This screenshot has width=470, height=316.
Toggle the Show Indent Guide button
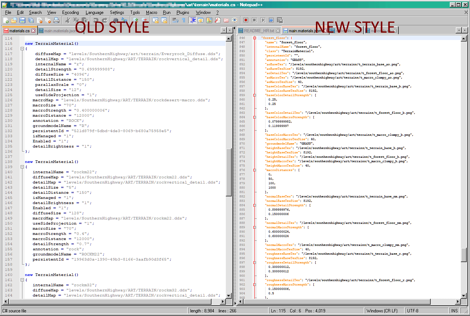pyautogui.click(x=192, y=21)
